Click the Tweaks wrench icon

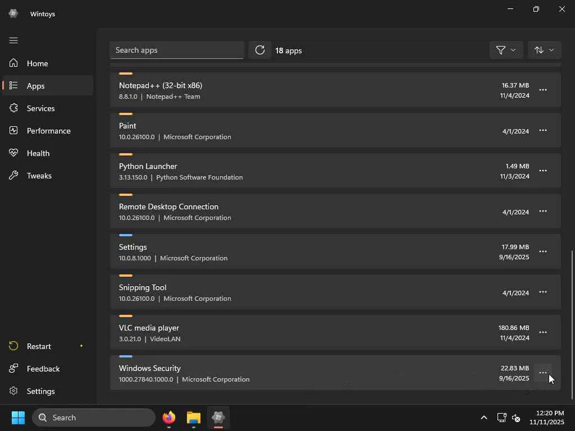point(13,175)
